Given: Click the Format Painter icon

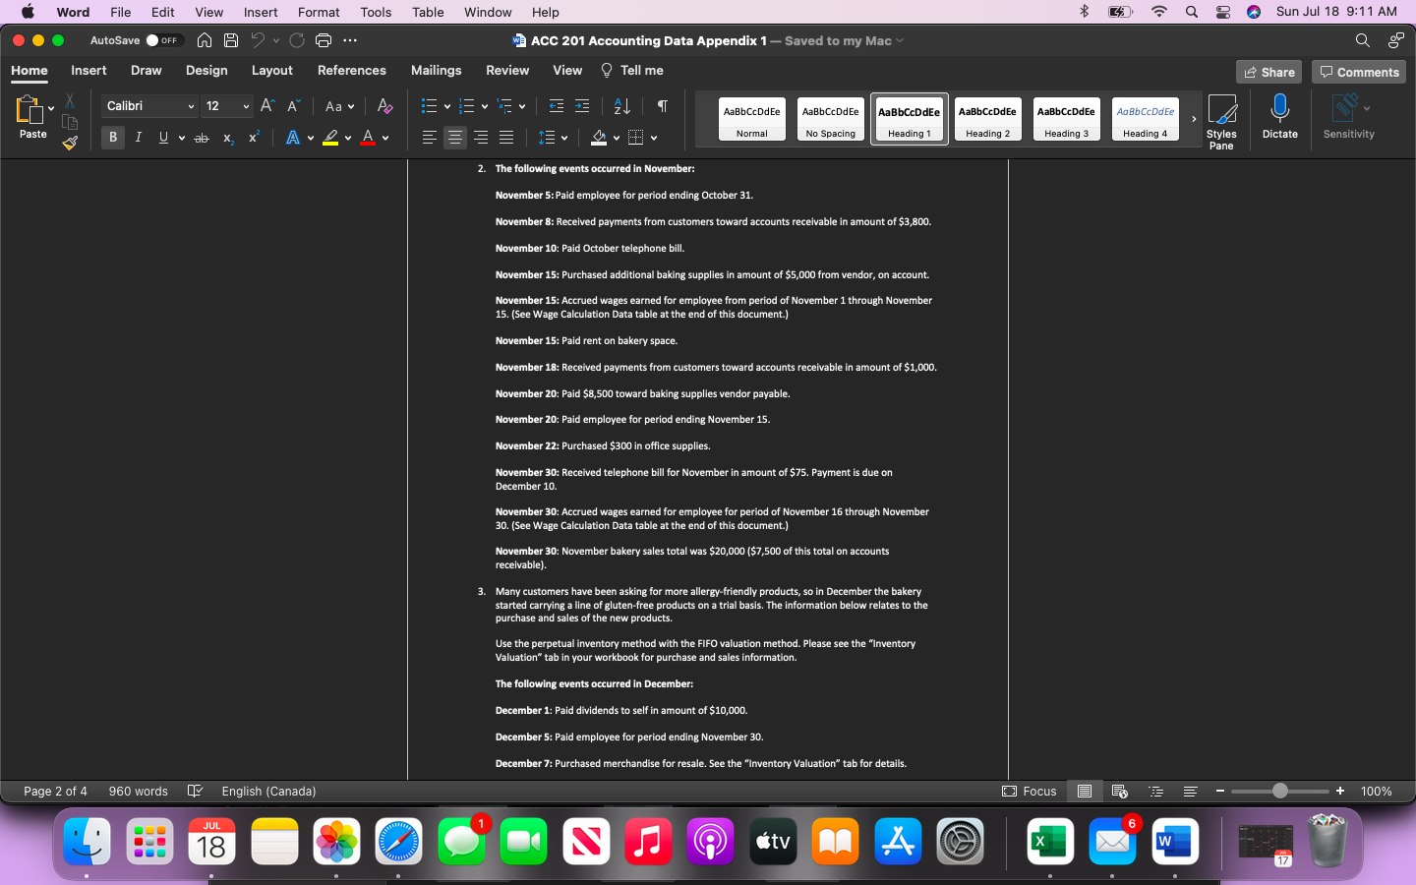Looking at the screenshot, I should point(70,144).
